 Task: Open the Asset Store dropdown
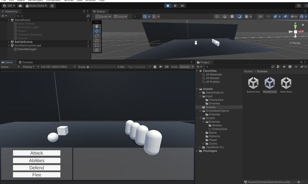[36, 6]
